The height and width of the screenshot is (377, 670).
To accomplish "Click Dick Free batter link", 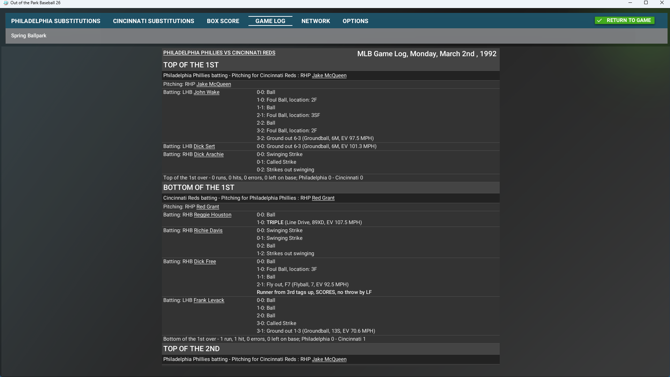I will 205,261.
